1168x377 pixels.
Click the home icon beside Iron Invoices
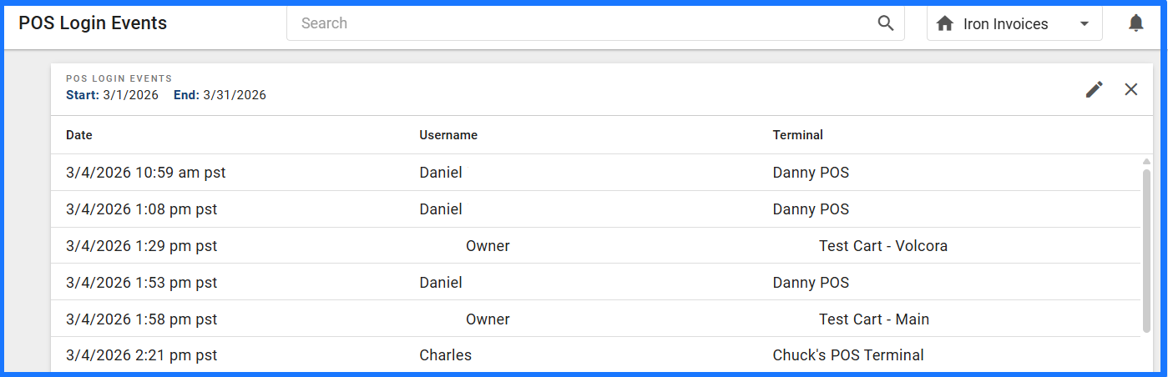(945, 23)
